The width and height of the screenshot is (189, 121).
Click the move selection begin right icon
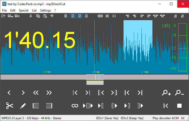click(135, 16)
